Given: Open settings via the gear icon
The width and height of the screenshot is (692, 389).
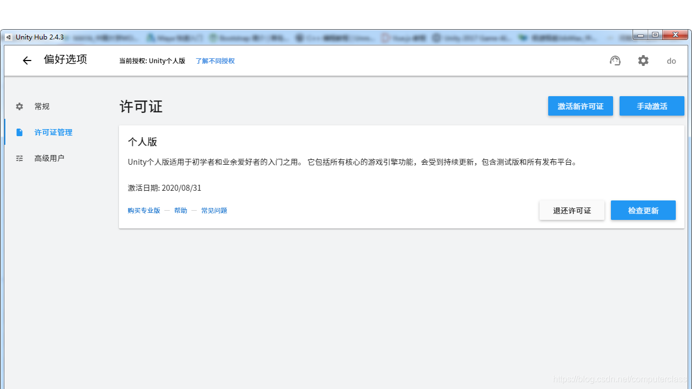Looking at the screenshot, I should (643, 61).
